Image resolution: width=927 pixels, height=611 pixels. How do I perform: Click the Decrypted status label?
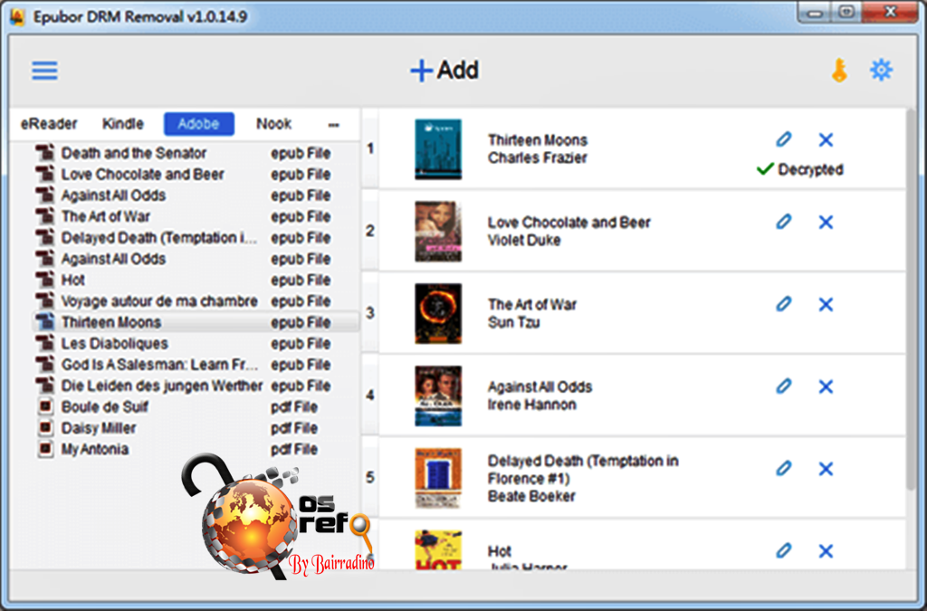[x=800, y=169]
